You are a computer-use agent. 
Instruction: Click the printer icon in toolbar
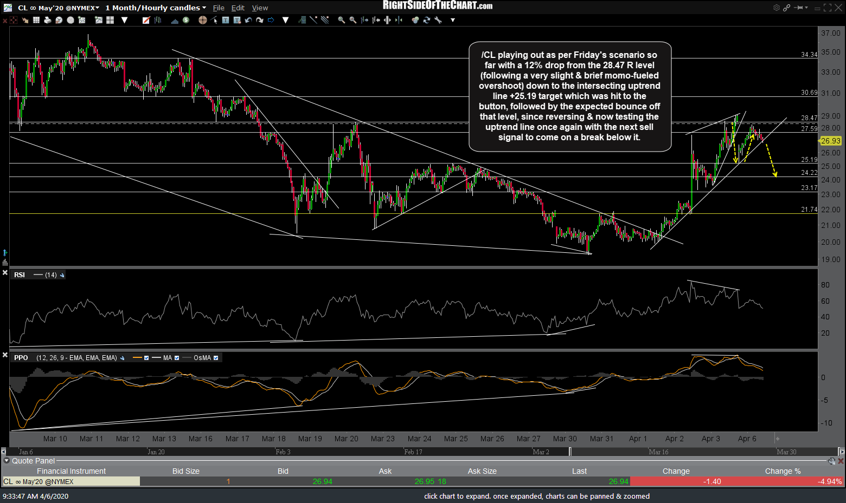(48, 20)
